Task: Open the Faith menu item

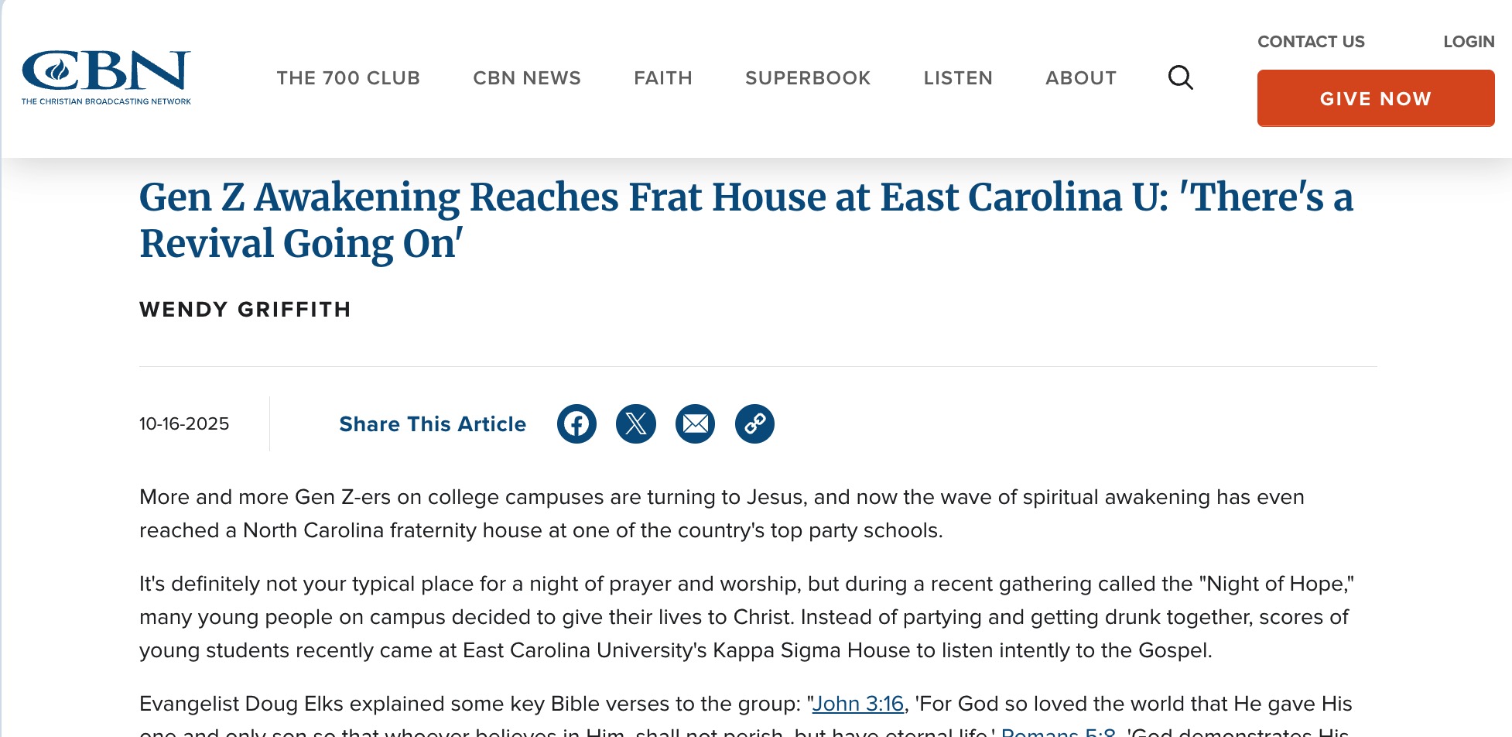Action: [663, 78]
